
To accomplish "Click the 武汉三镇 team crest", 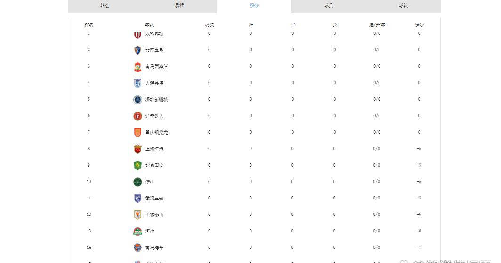I will pos(137,199).
